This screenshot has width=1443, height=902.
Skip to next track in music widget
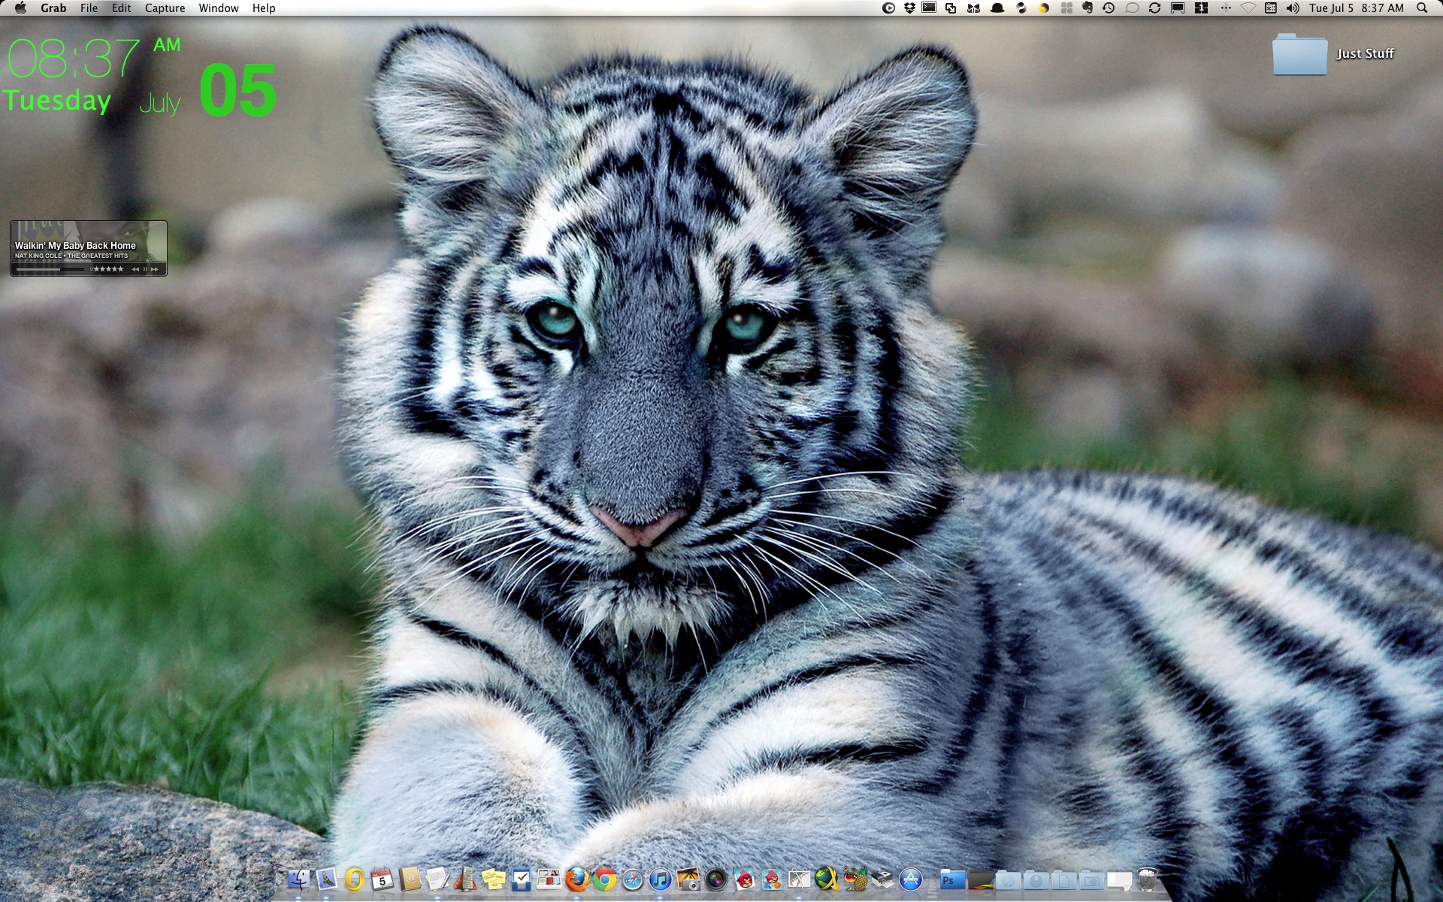155,269
